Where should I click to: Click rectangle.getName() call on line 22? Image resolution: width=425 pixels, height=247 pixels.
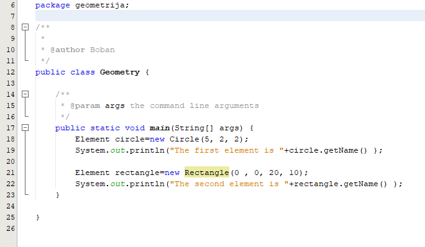click(x=340, y=184)
